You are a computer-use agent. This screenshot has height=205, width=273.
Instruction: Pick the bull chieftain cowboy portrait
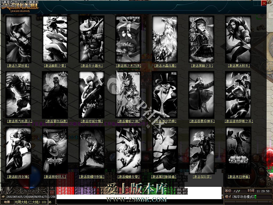point(92,39)
